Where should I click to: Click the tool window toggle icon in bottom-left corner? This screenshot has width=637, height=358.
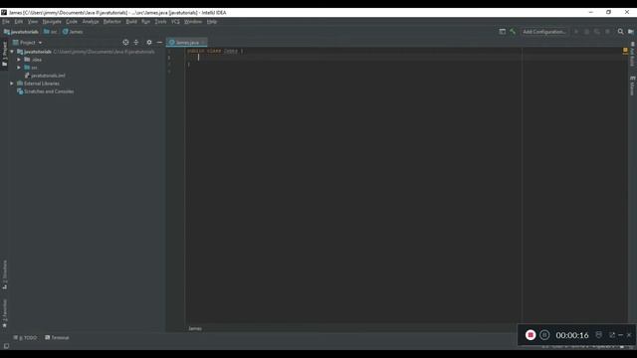(x=6, y=346)
